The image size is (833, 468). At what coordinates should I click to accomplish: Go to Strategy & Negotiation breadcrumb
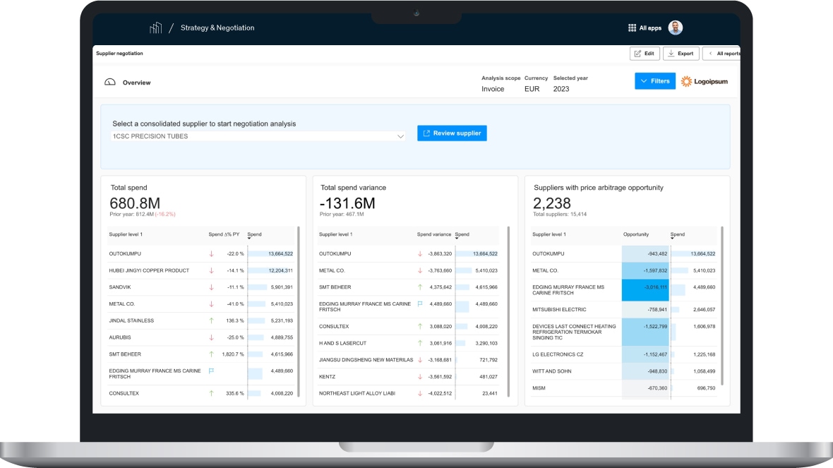click(217, 28)
